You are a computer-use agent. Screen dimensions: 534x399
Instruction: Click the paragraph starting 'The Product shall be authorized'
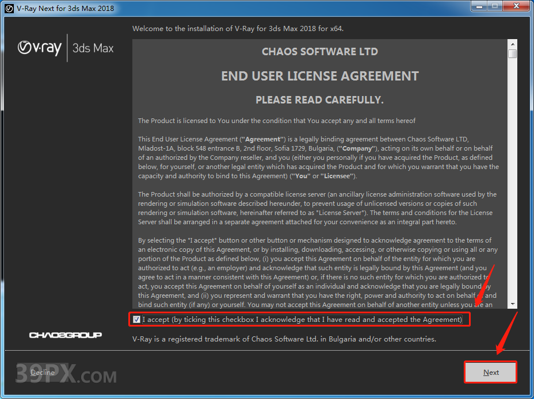pyautogui.click(x=318, y=208)
